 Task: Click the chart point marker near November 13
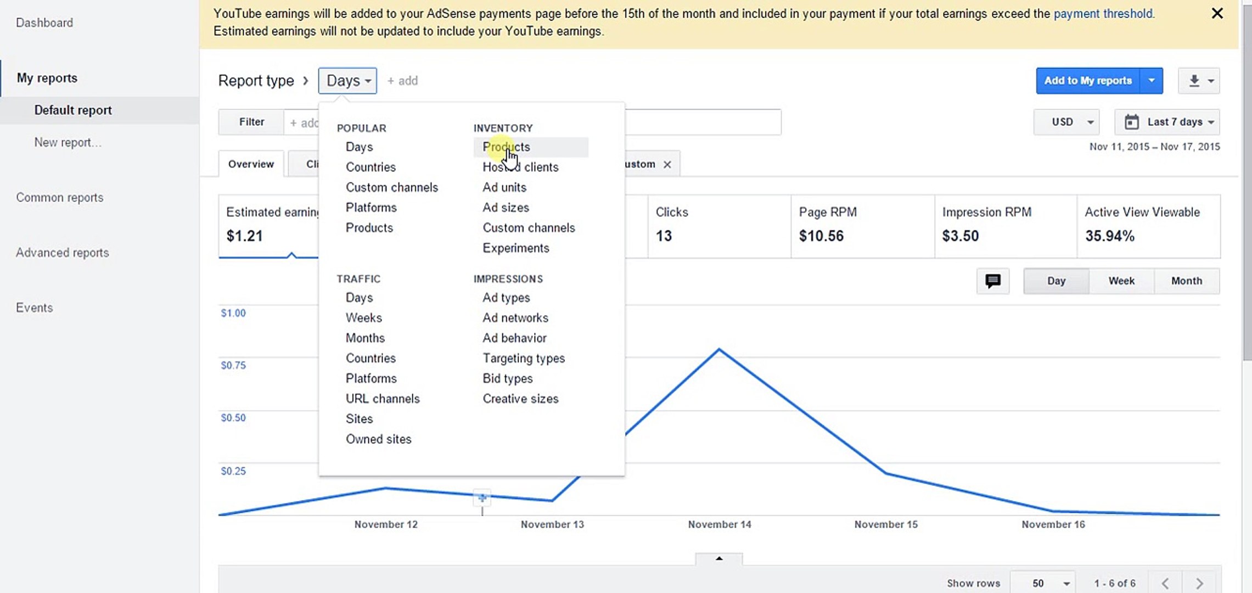(x=482, y=498)
